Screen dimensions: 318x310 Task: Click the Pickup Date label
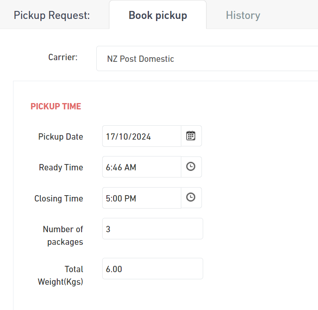[61, 137]
